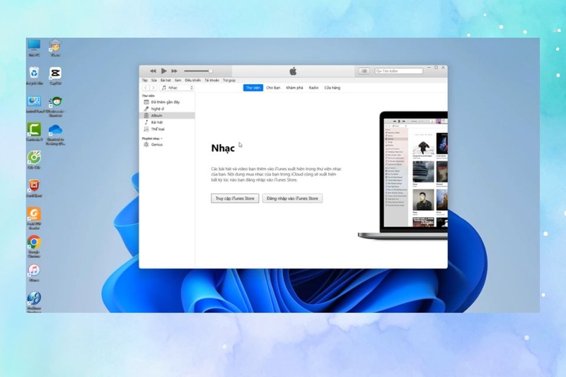This screenshot has height=377, width=566.
Task: Open the Xem menu
Action: (178, 80)
